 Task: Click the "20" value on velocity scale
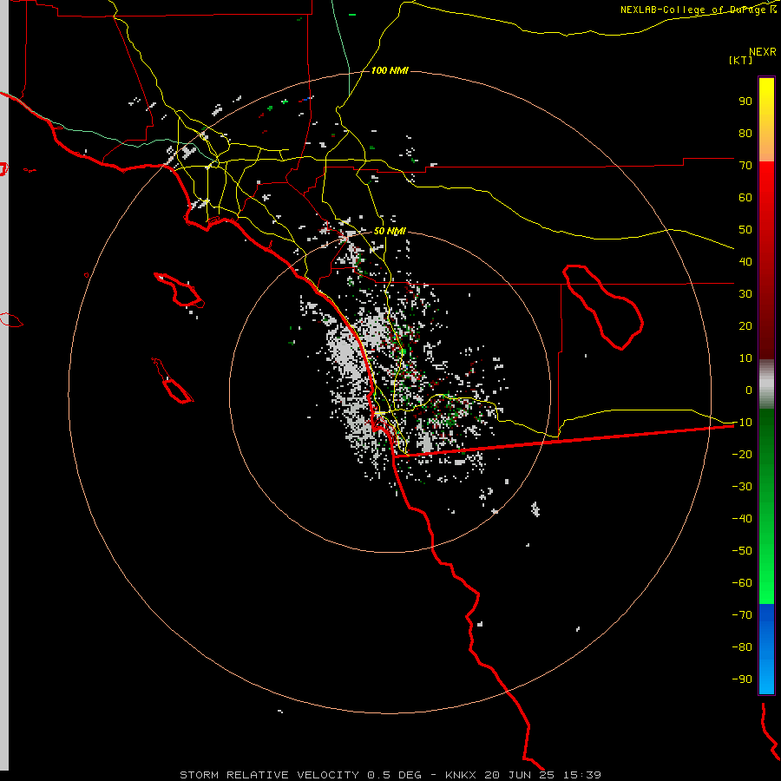tap(745, 326)
